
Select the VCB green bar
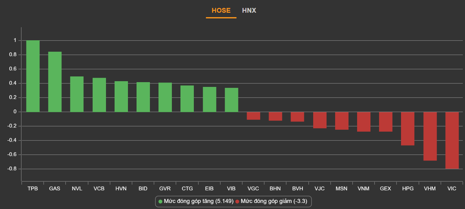click(99, 95)
